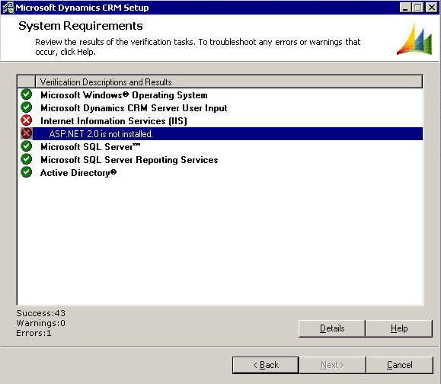Close the Microsoft Dynamics CRM Setup window
The width and height of the screenshot is (441, 384).
coord(431,8)
